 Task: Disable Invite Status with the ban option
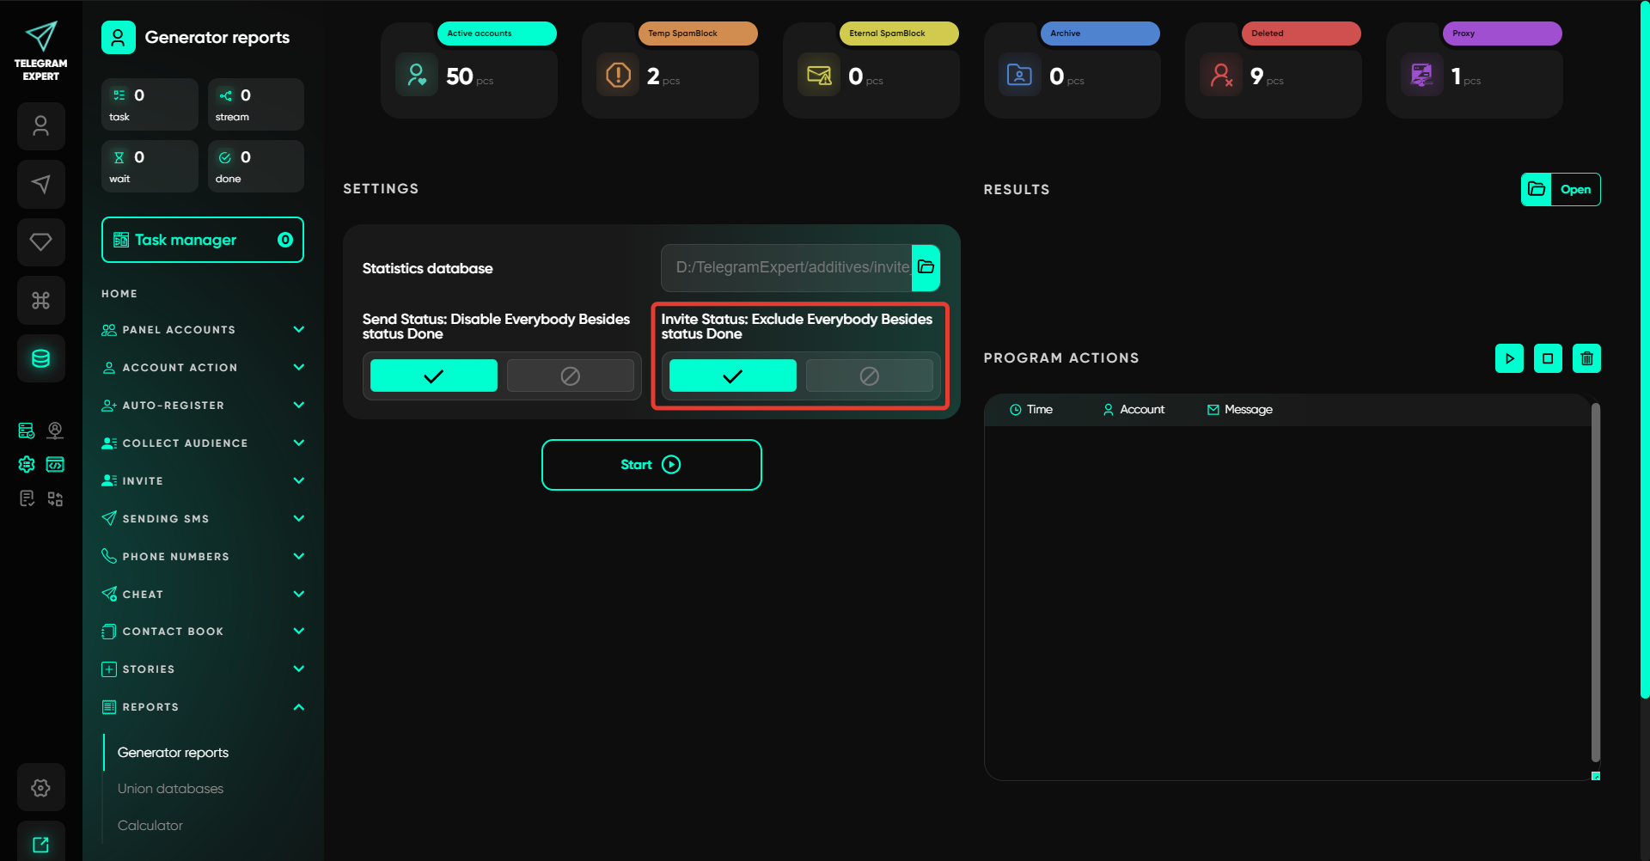click(869, 376)
